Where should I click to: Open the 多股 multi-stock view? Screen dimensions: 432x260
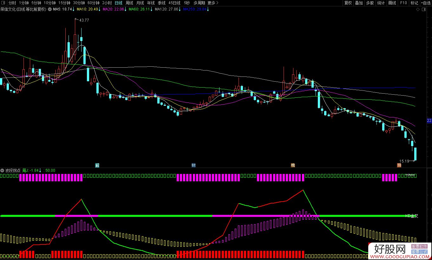370,3
